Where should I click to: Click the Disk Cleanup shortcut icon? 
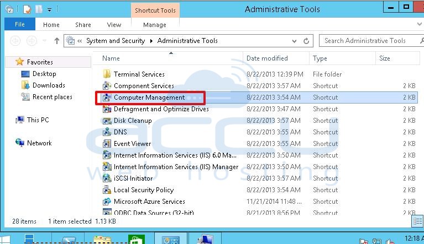107,121
